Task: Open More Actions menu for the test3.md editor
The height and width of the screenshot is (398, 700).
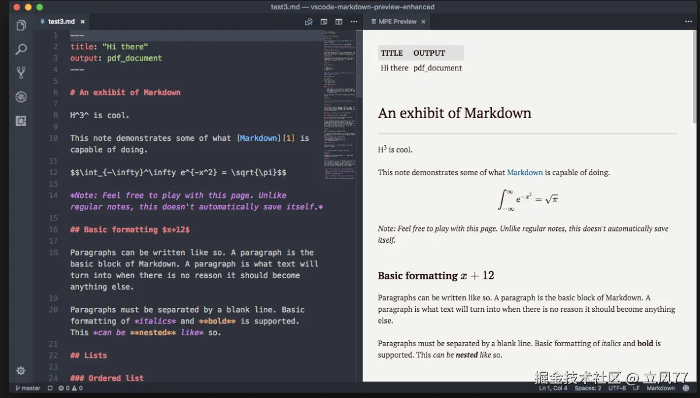Action: coord(353,22)
